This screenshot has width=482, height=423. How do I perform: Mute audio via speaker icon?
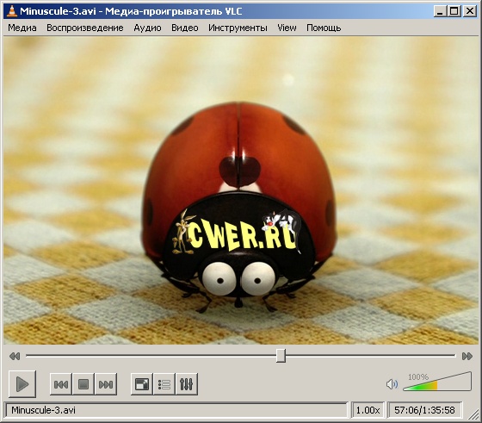(x=392, y=384)
